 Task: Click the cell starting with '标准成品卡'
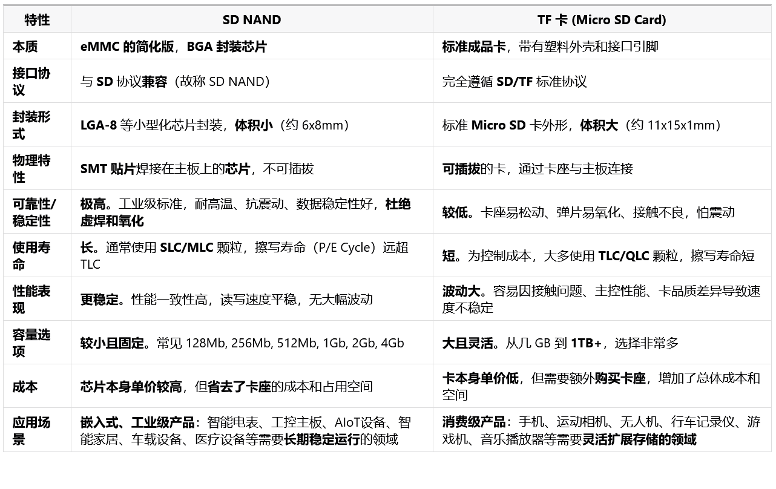(x=602, y=46)
